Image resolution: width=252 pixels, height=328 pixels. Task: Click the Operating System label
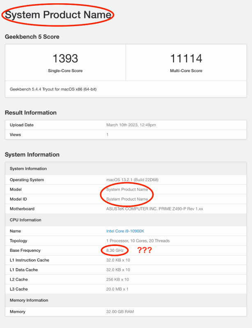pos(27,180)
